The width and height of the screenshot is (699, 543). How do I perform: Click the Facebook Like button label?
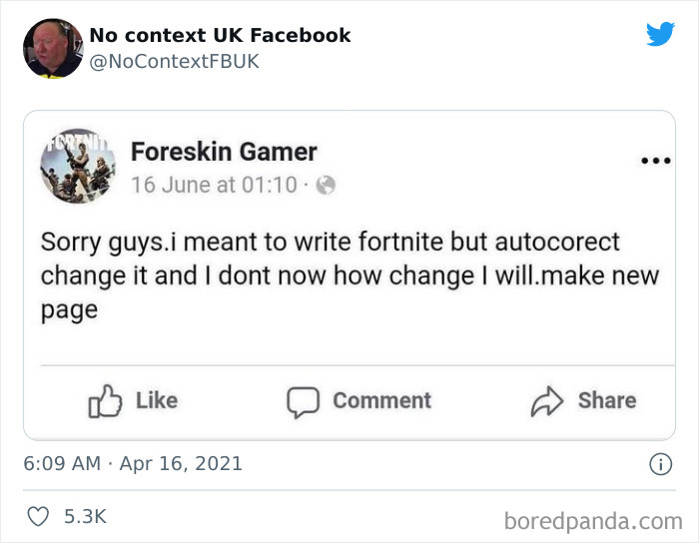tap(156, 400)
